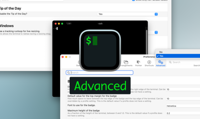This screenshot has height=119, width=200.
Task: Edit the top margin badge value 10
Action: pos(183,99)
